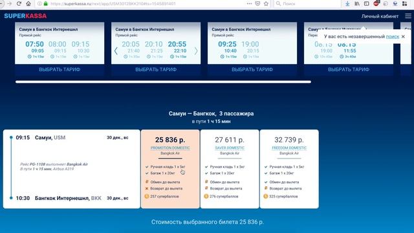
Task: Show previous times in the second flight card
Action: coord(116,50)
